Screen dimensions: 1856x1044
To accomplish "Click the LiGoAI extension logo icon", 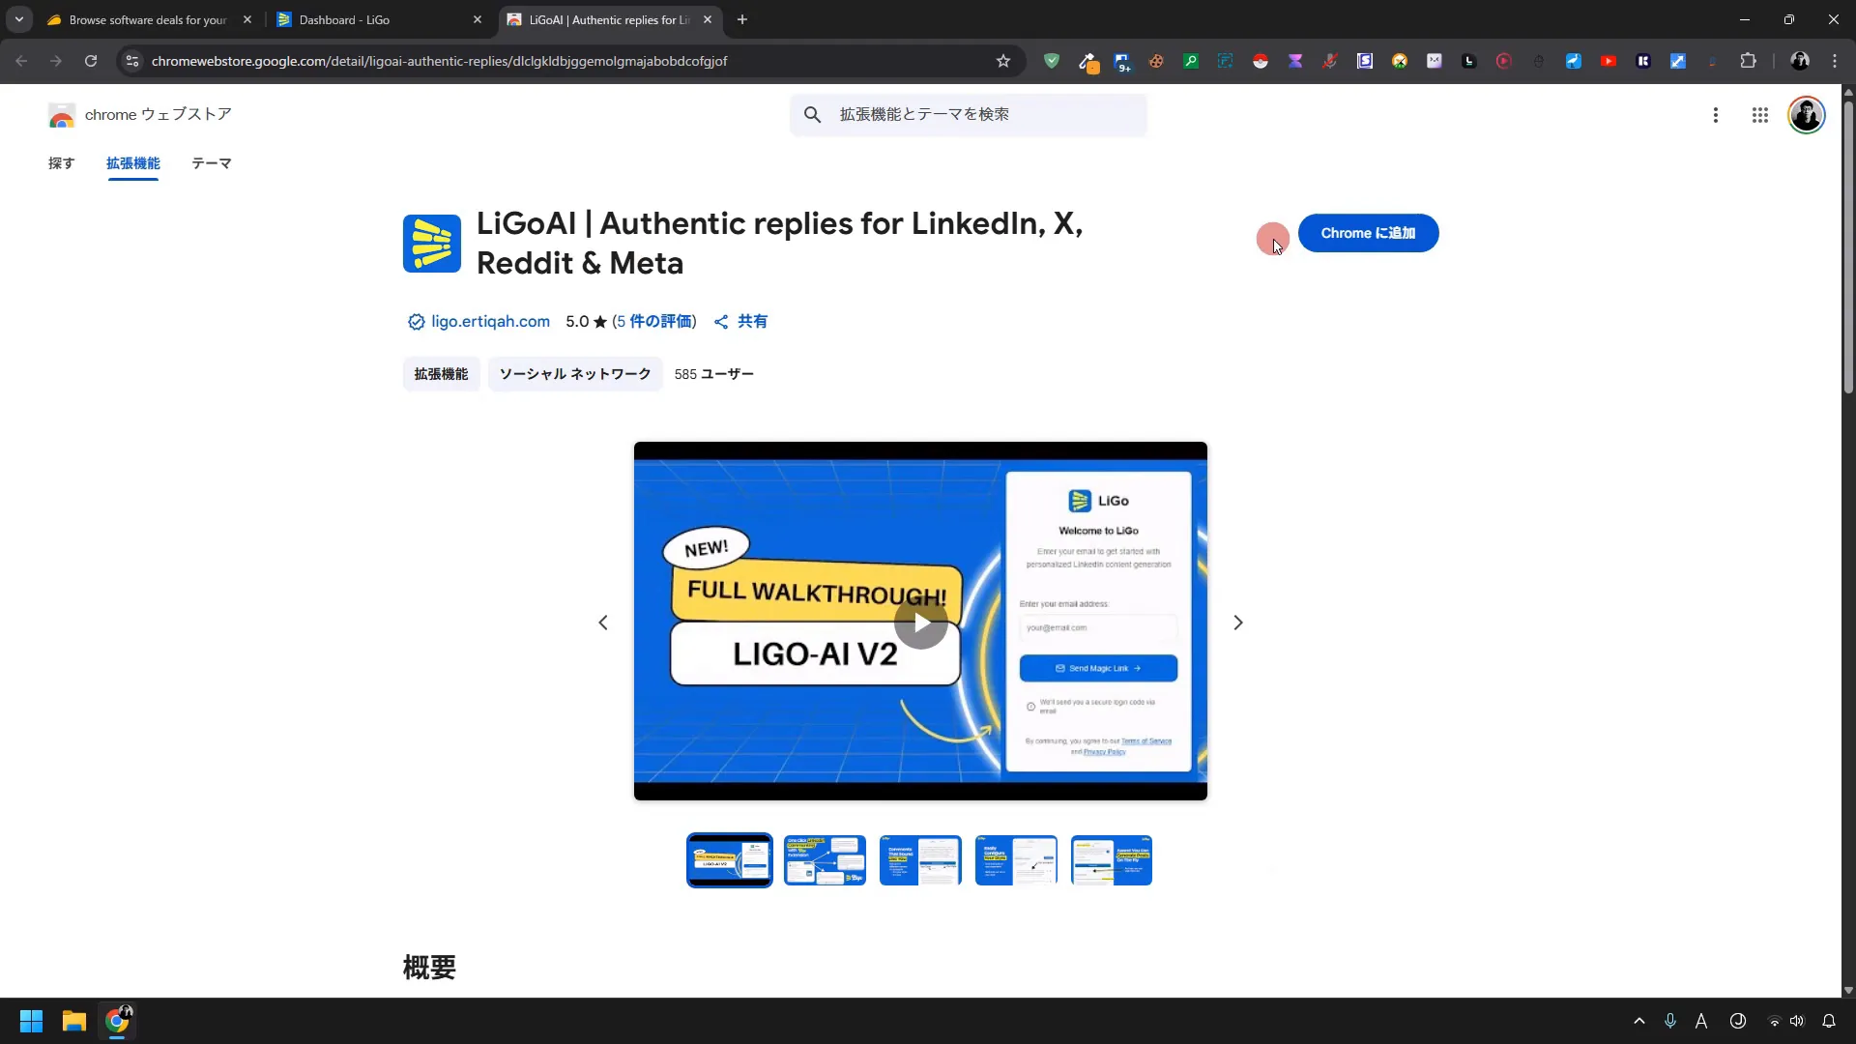I will coord(432,244).
